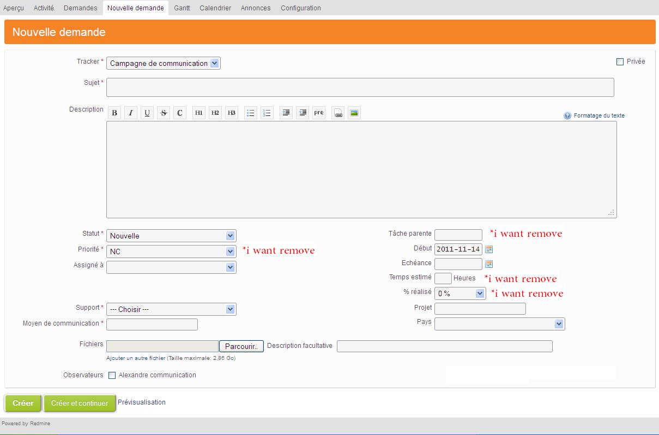Open Support dropdown showing Choisir
Viewport: 659px width, 435px height.
pyautogui.click(x=171, y=309)
